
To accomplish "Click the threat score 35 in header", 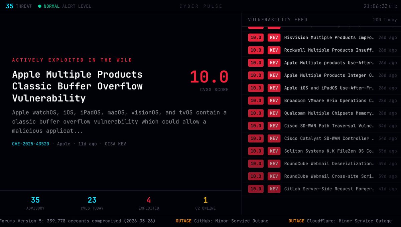I will click(10, 6).
